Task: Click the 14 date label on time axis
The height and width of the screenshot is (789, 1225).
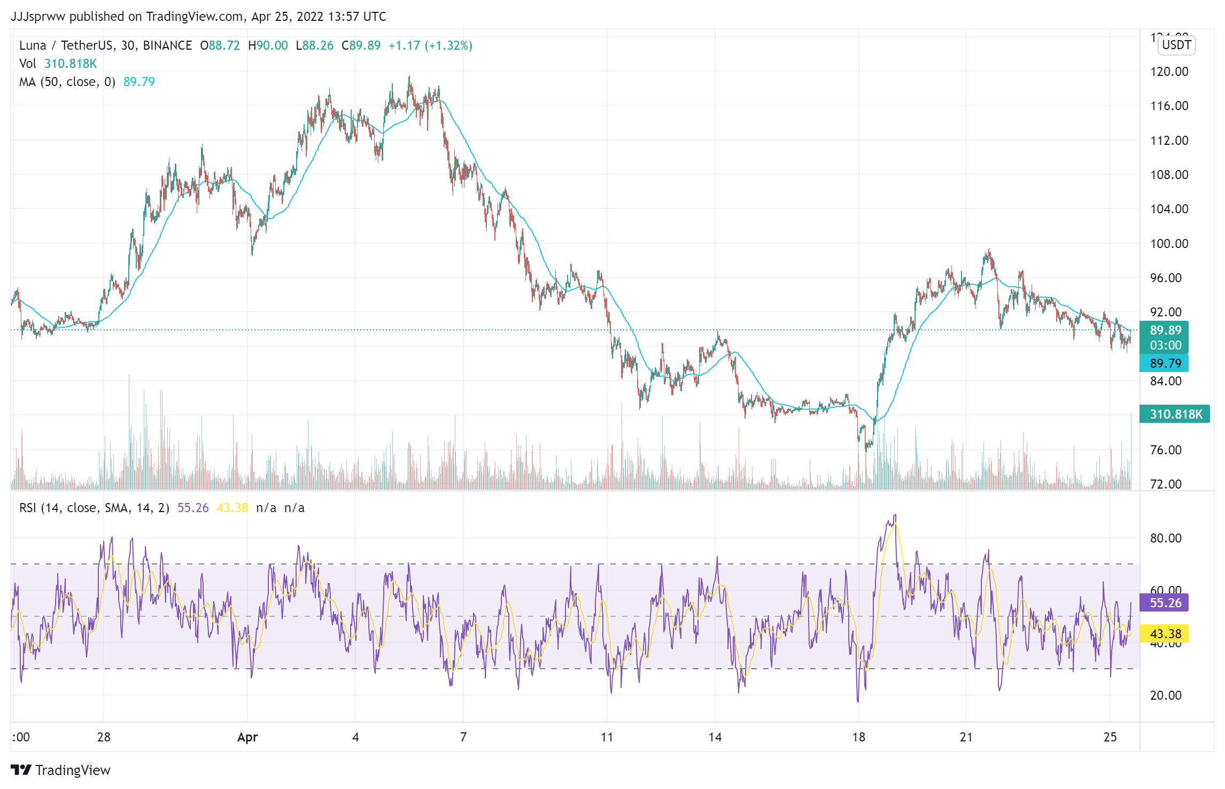Action: (715, 737)
